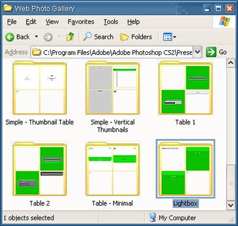Viewport: 238px width, 226px height.
Task: Click the folder icon in title bar
Action: point(8,8)
